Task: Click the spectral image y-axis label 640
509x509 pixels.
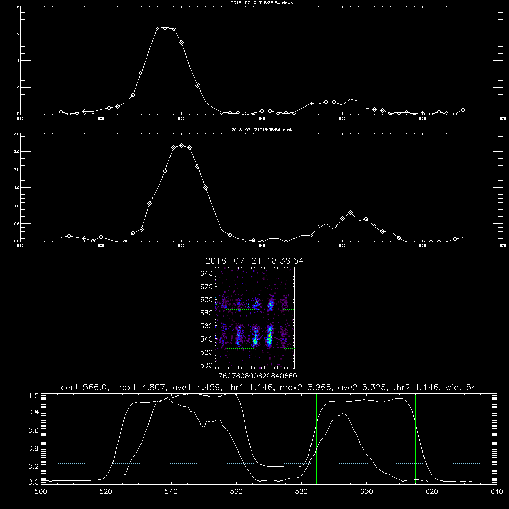Action: pyautogui.click(x=207, y=274)
